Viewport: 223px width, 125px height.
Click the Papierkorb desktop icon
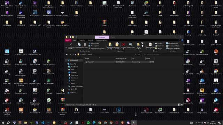(x=132, y=3)
